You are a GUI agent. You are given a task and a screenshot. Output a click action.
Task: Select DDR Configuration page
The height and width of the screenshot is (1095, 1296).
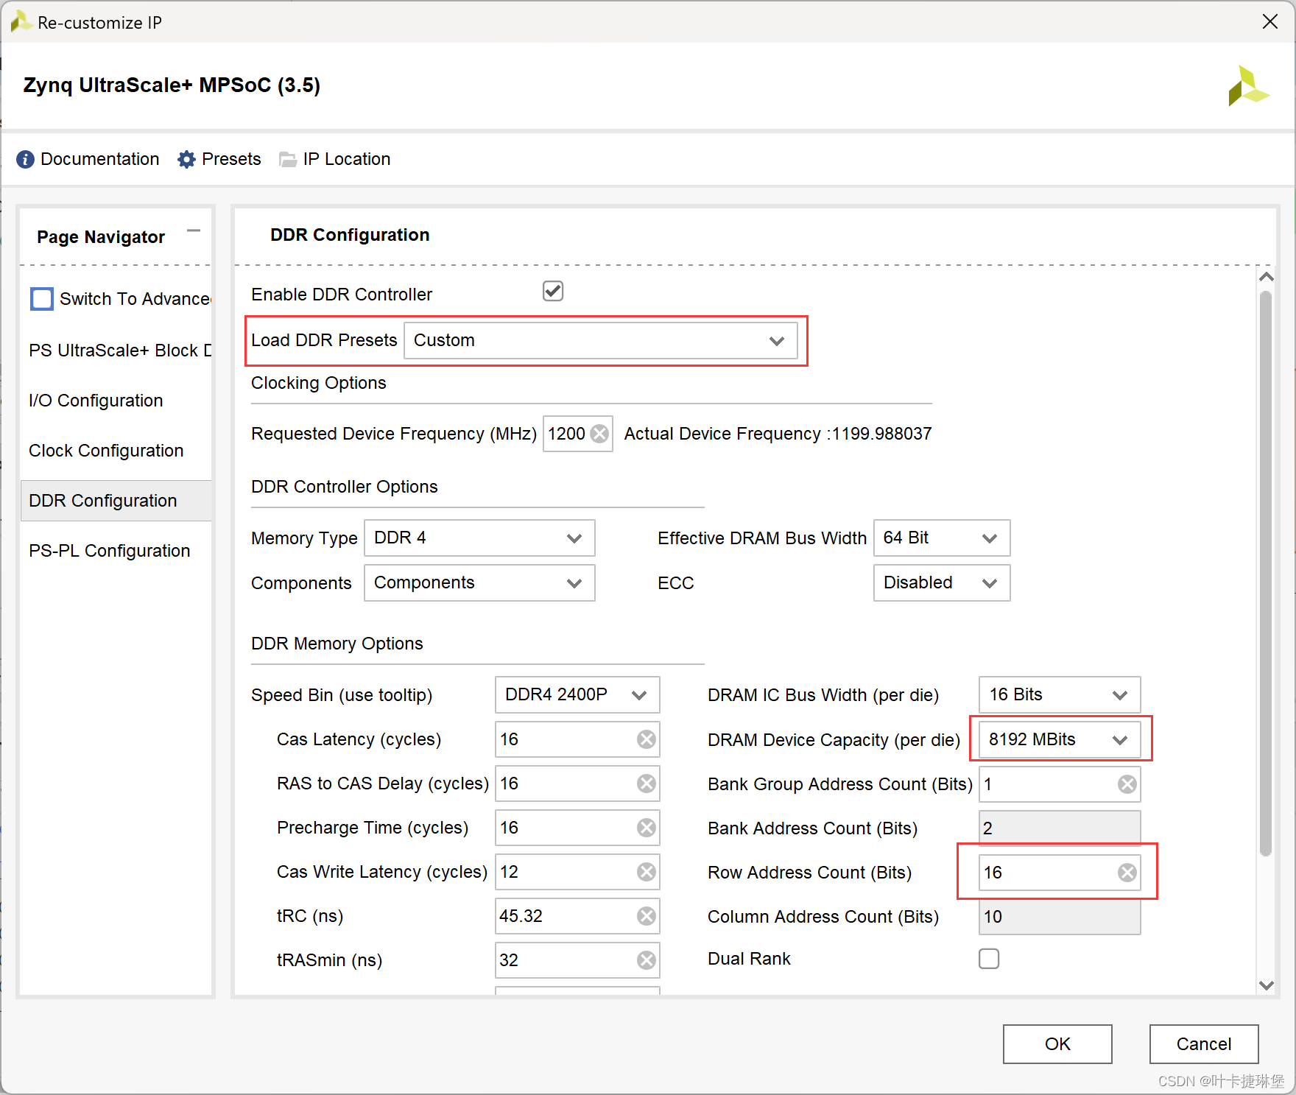116,501
